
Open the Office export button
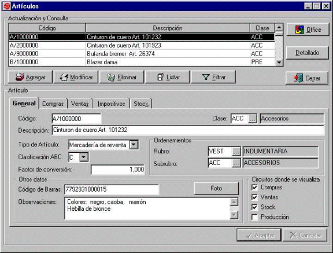(308, 30)
